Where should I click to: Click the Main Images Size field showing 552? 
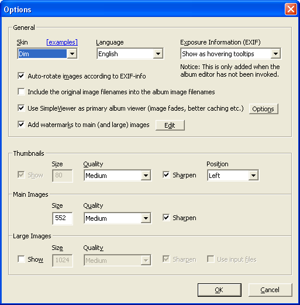coord(63,218)
